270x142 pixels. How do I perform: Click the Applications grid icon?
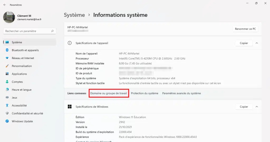[7, 74]
